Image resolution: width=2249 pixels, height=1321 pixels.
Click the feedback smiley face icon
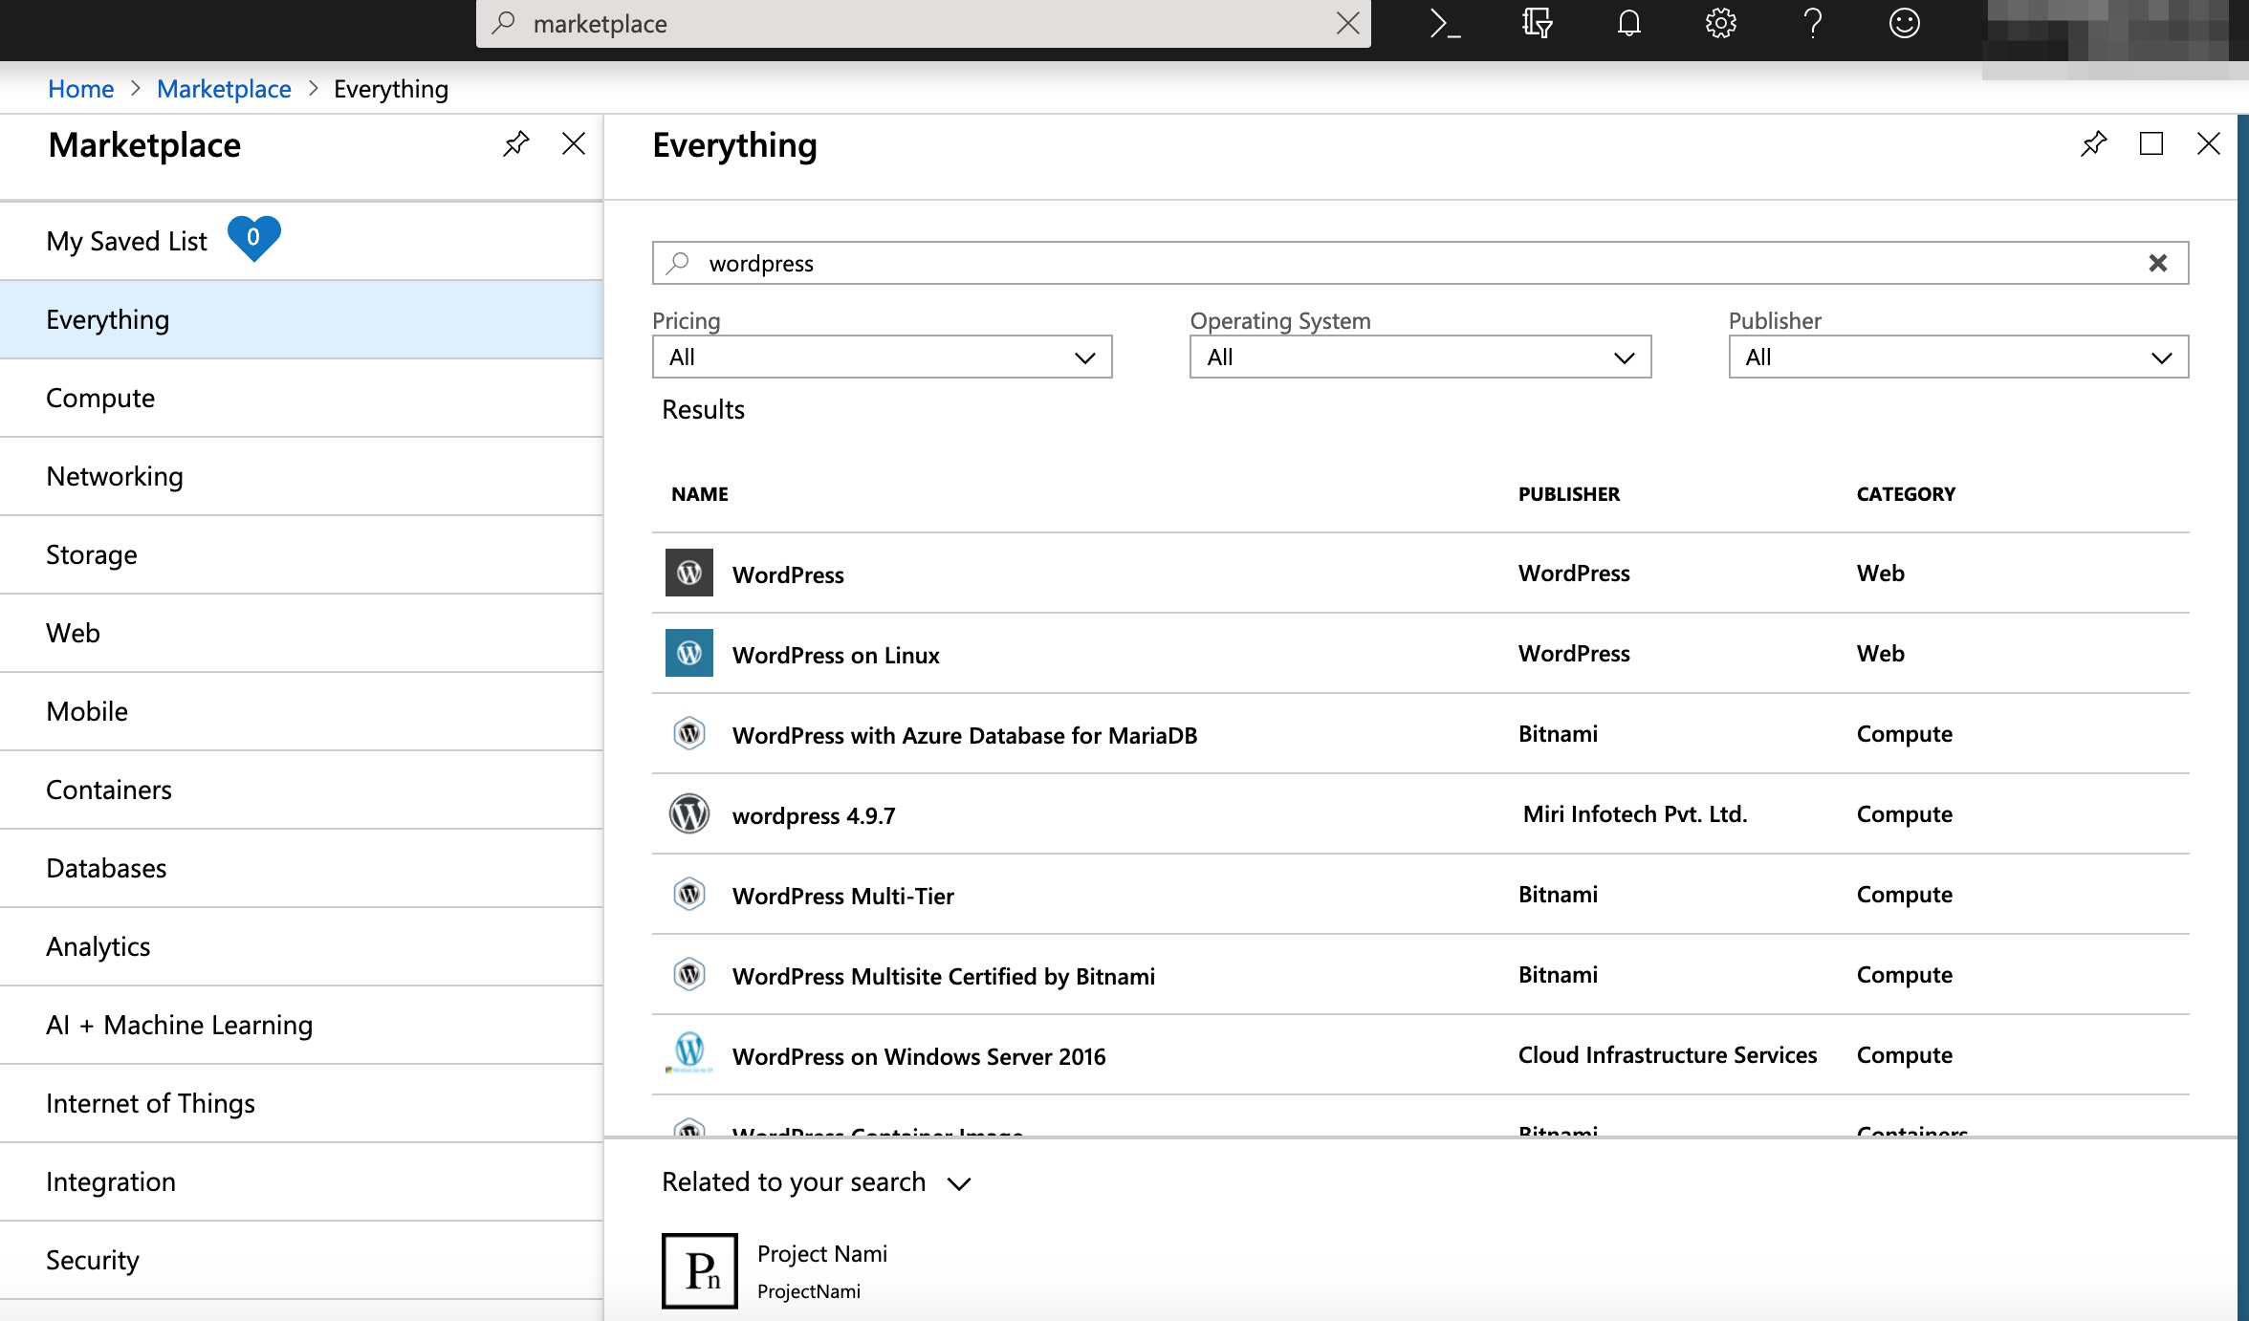click(x=1904, y=23)
